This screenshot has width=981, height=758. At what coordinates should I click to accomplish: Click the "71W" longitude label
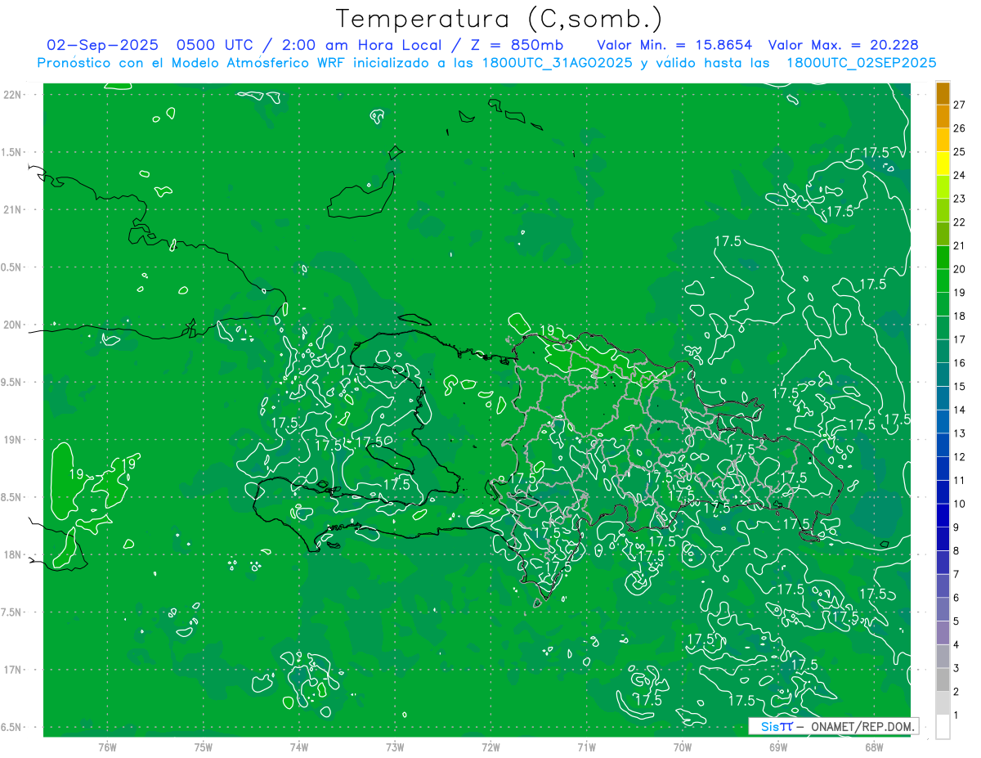(x=586, y=747)
